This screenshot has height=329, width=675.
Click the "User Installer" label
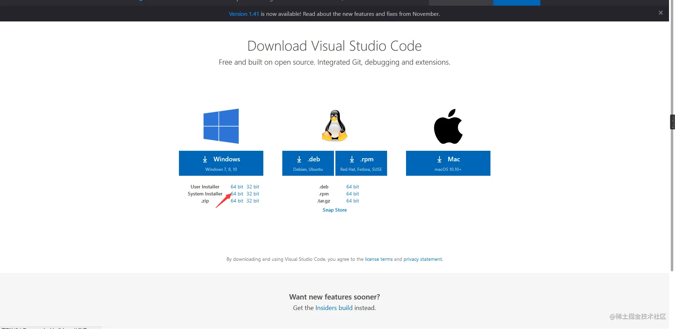coord(205,187)
